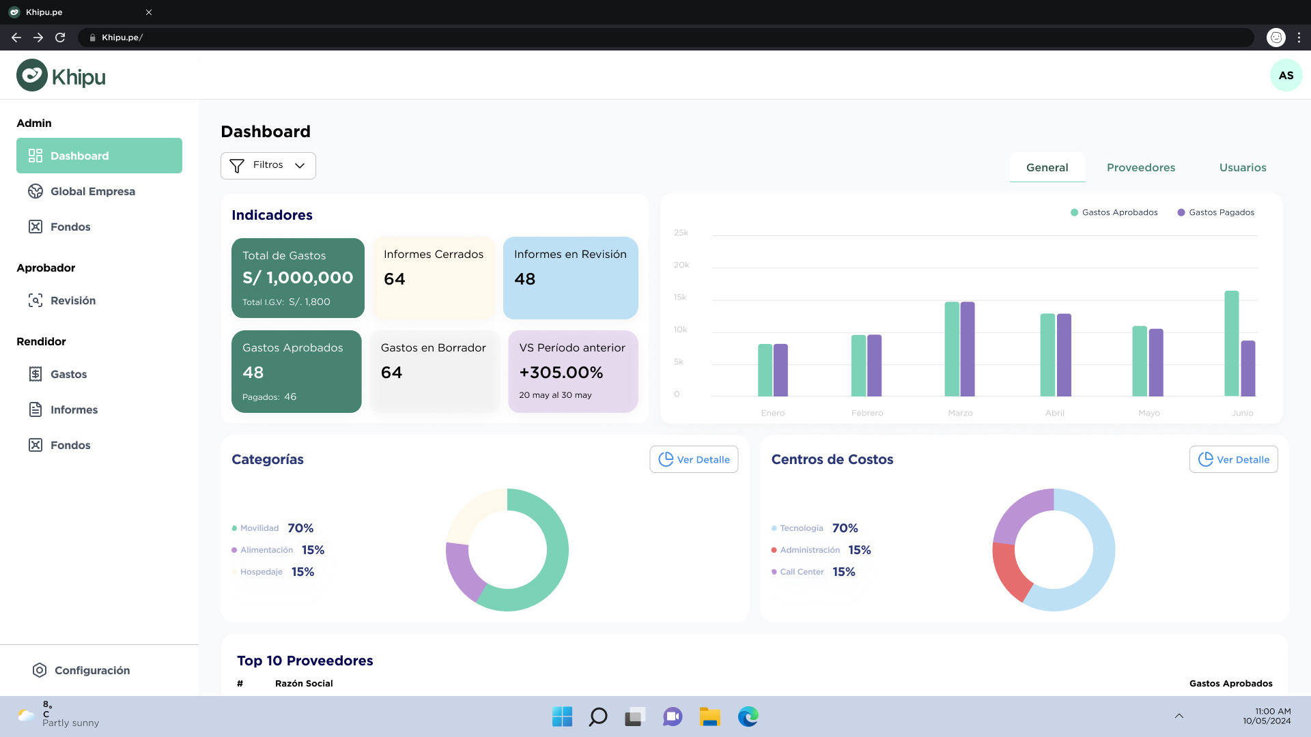Open Informes document icon in sidebar
Viewport: 1311px width, 737px height.
36,409
